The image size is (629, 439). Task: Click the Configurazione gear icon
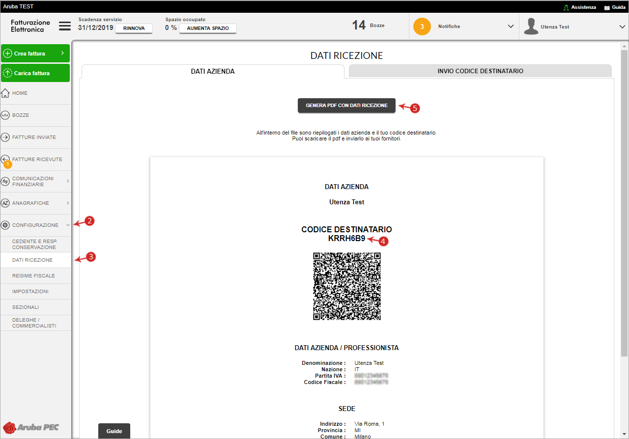(x=5, y=225)
